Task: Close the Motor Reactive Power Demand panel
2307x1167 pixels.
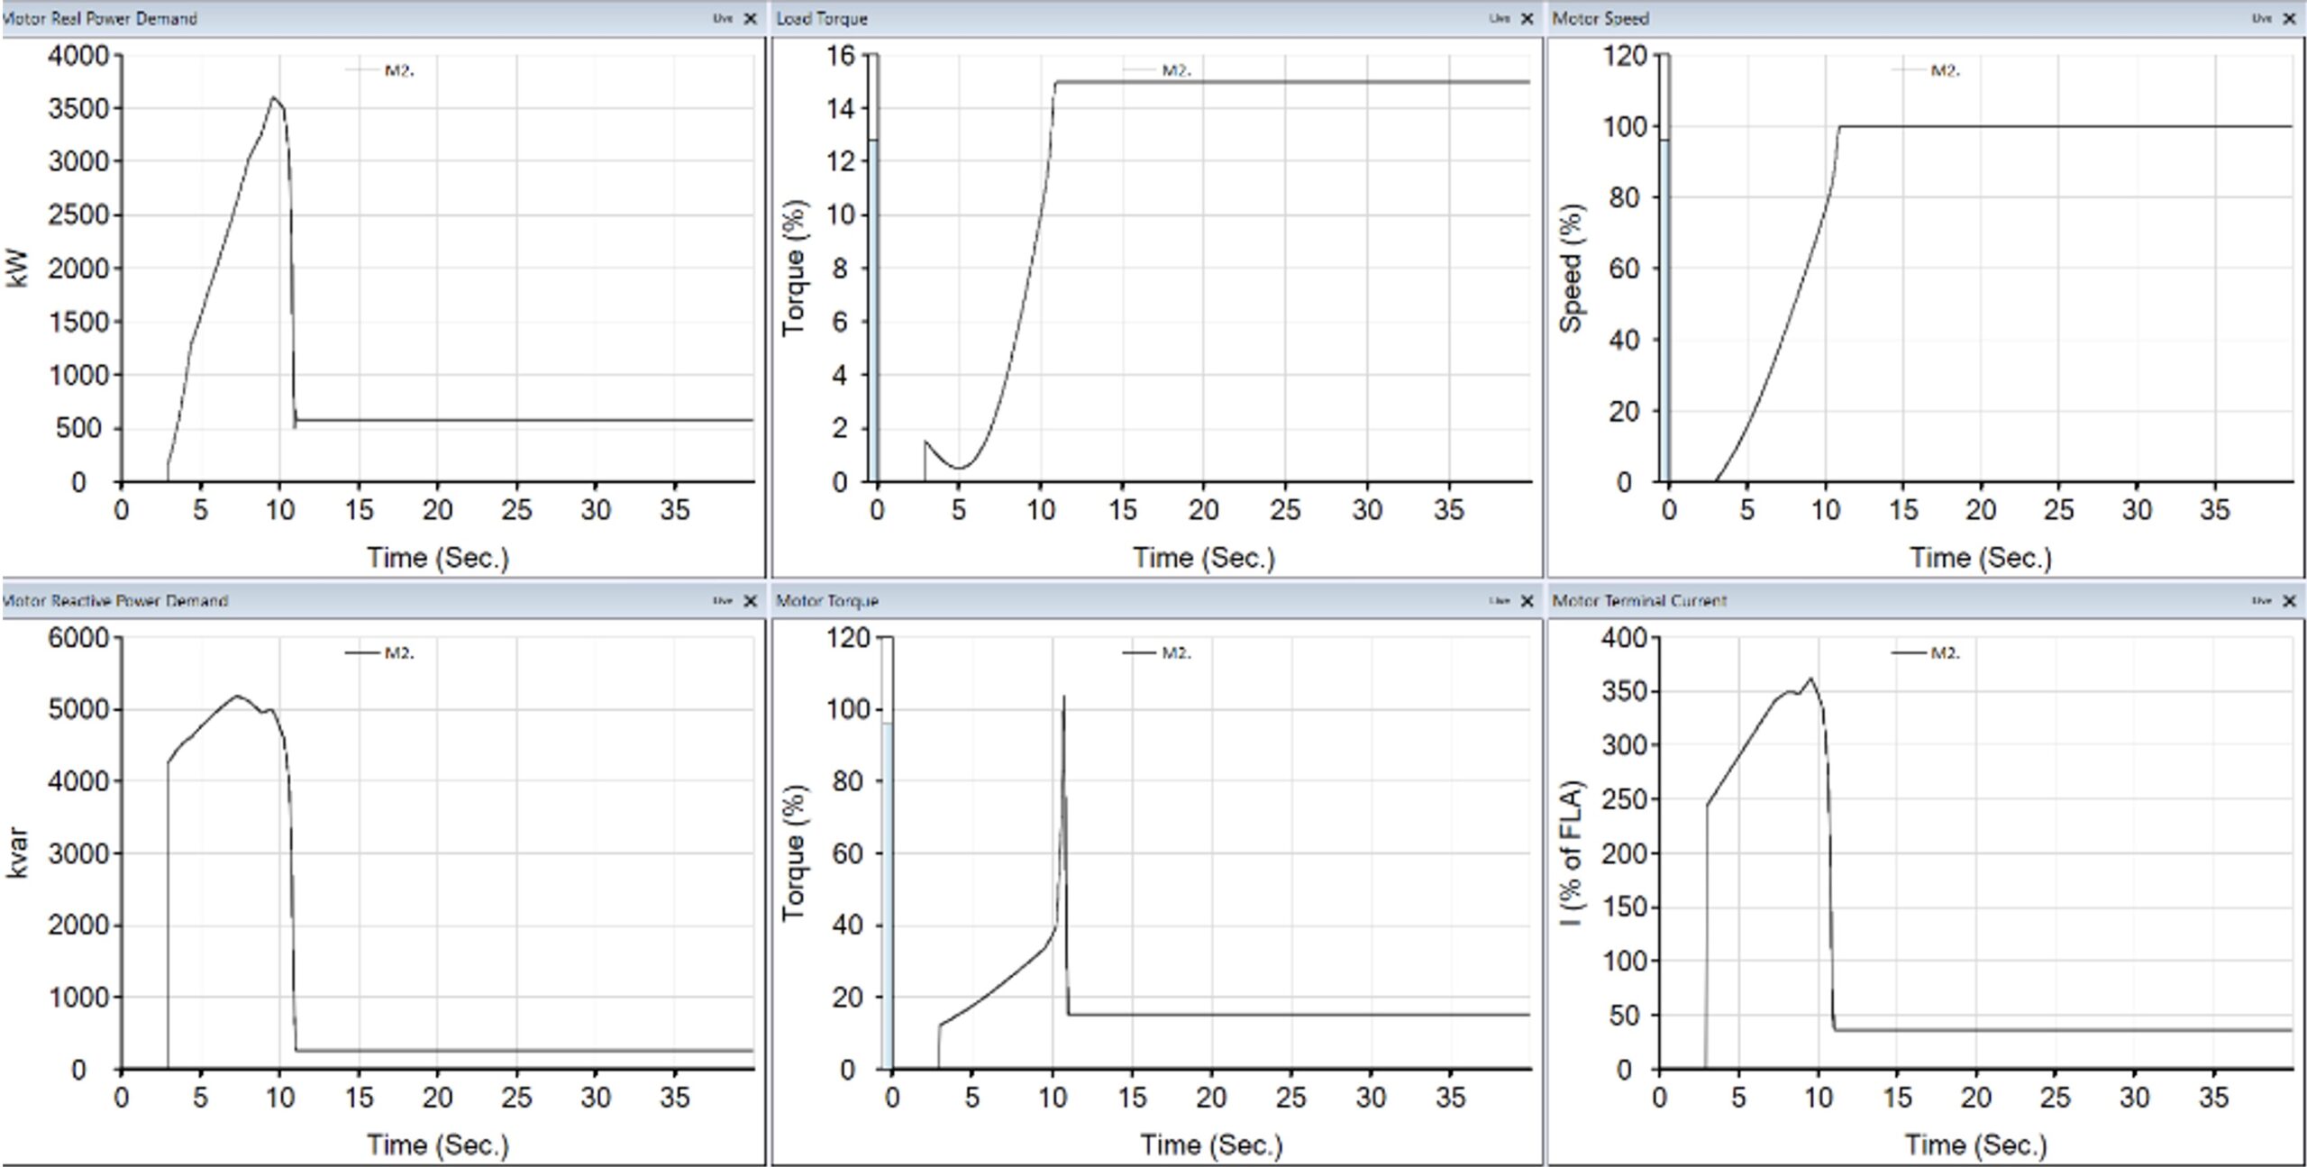Action: [750, 600]
